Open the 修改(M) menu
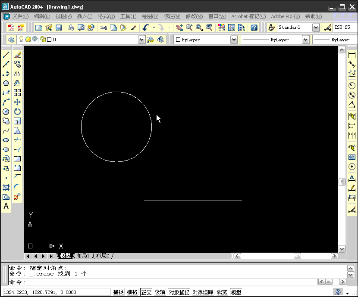 click(194, 16)
